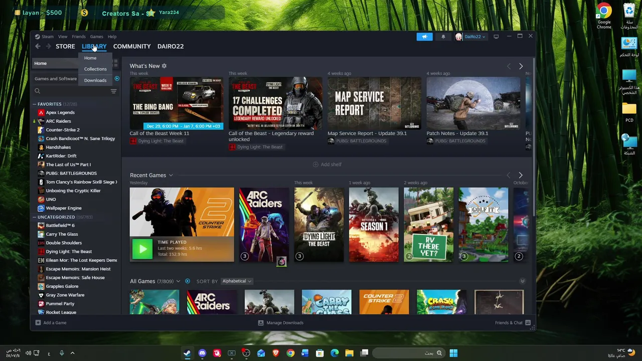
Task: Click the library search magnifier icon
Action: point(37,91)
